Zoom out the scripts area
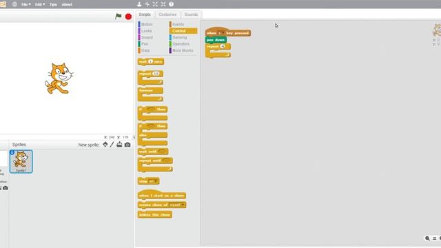 click(x=427, y=238)
